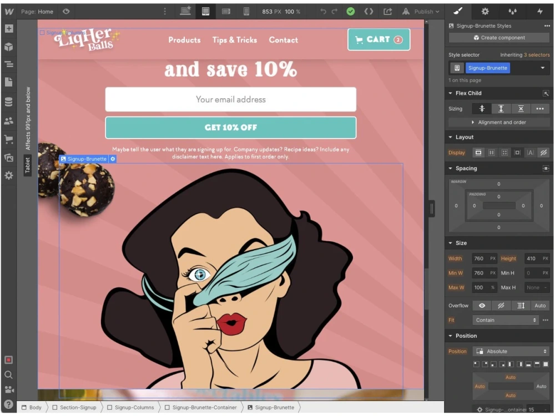Open the Add Elements panel
Image resolution: width=555 pixels, height=416 pixels.
[8, 28]
